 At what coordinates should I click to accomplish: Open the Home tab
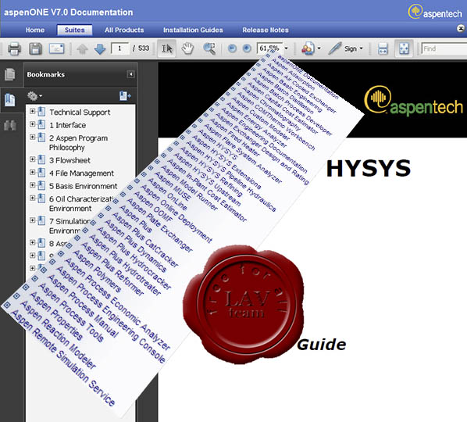tap(35, 30)
